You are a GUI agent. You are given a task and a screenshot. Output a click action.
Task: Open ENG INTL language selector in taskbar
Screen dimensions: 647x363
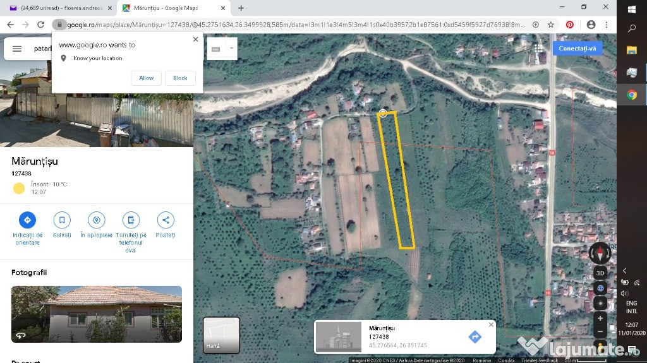tap(631, 307)
